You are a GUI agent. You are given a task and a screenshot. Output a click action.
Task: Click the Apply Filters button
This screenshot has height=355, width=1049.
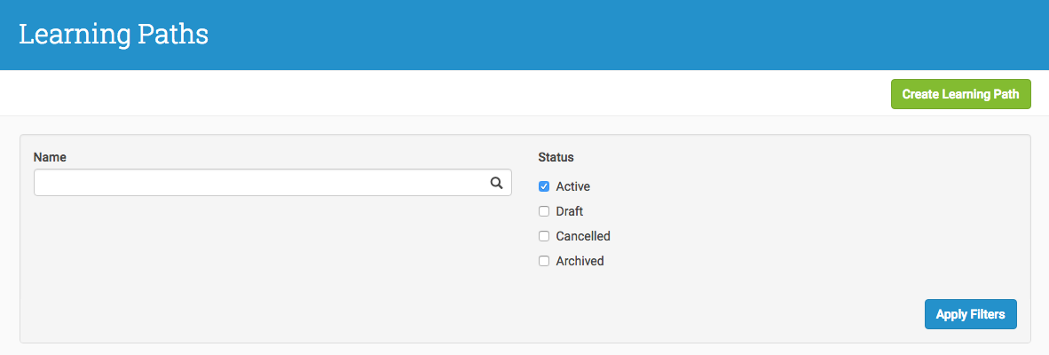tap(971, 314)
